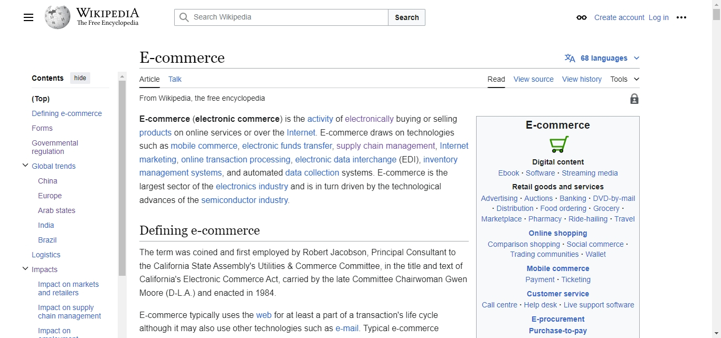Open the electronic funds transfer link

(287, 146)
